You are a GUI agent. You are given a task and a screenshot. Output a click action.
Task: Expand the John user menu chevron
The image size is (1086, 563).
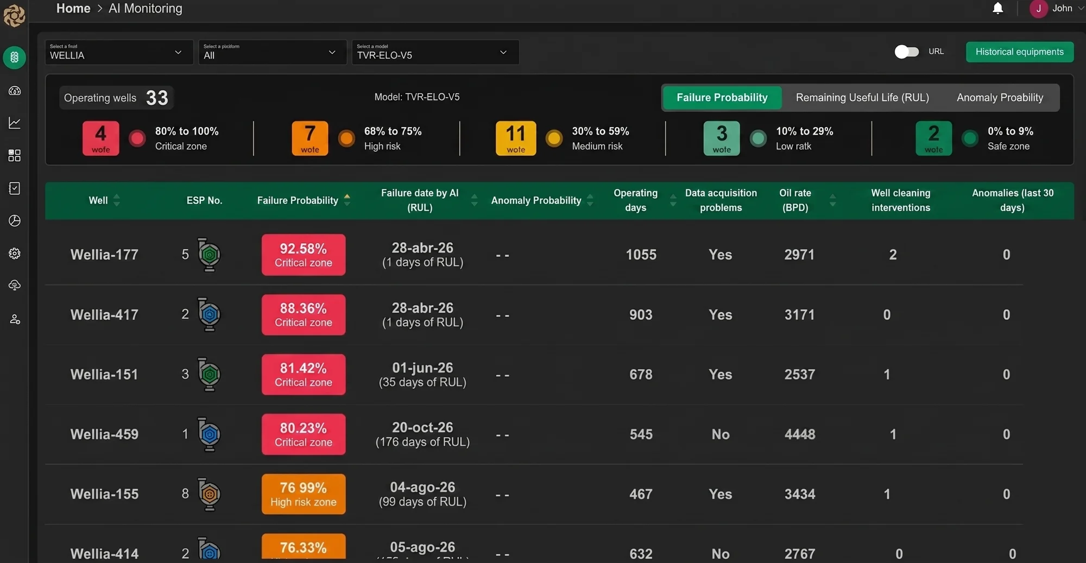pyautogui.click(x=1081, y=9)
